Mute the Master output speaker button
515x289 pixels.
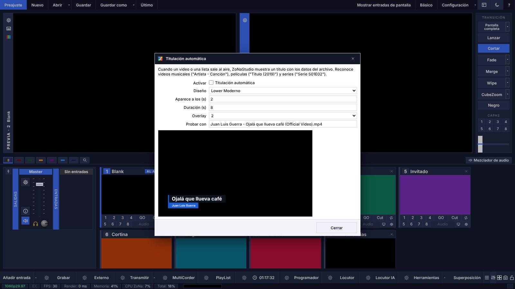point(25,221)
